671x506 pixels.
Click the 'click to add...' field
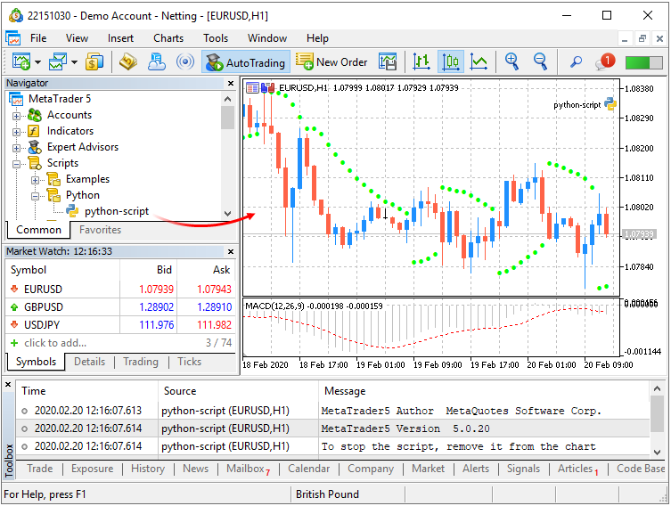tap(54, 343)
